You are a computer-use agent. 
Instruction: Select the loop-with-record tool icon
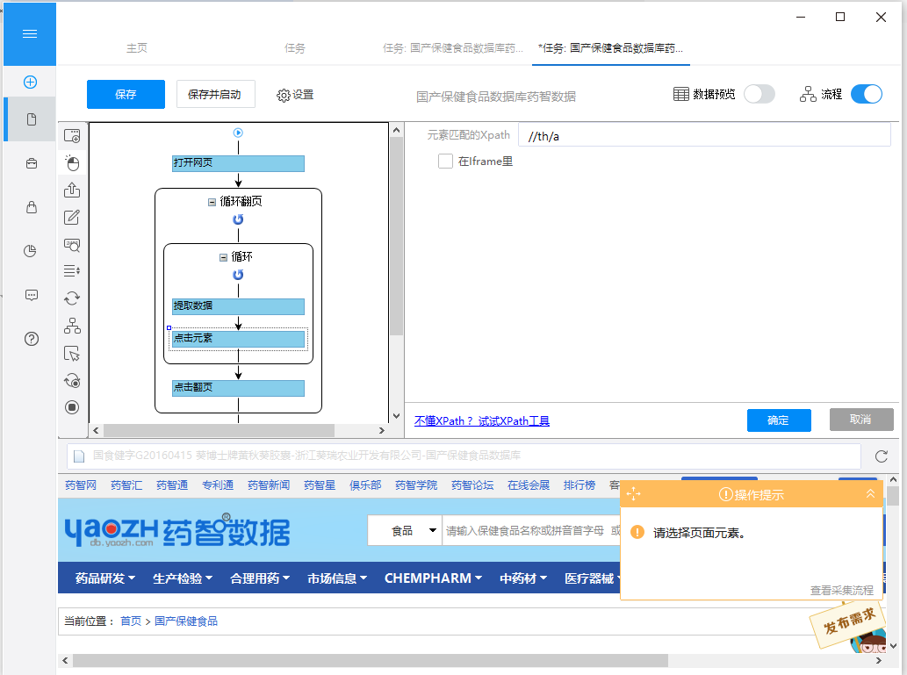(72, 381)
